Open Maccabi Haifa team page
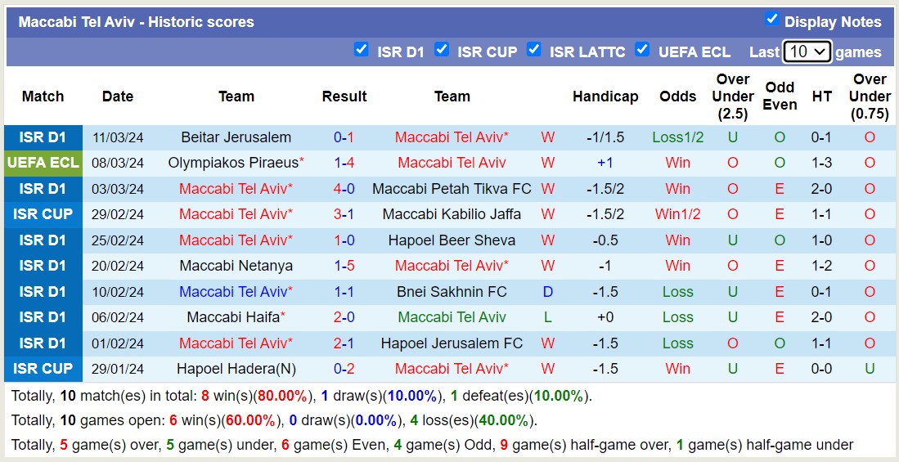This screenshot has width=899, height=462. point(233,317)
